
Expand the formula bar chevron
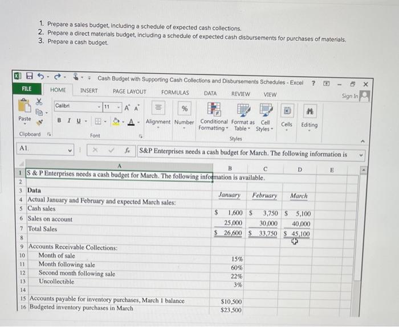click(x=361, y=155)
